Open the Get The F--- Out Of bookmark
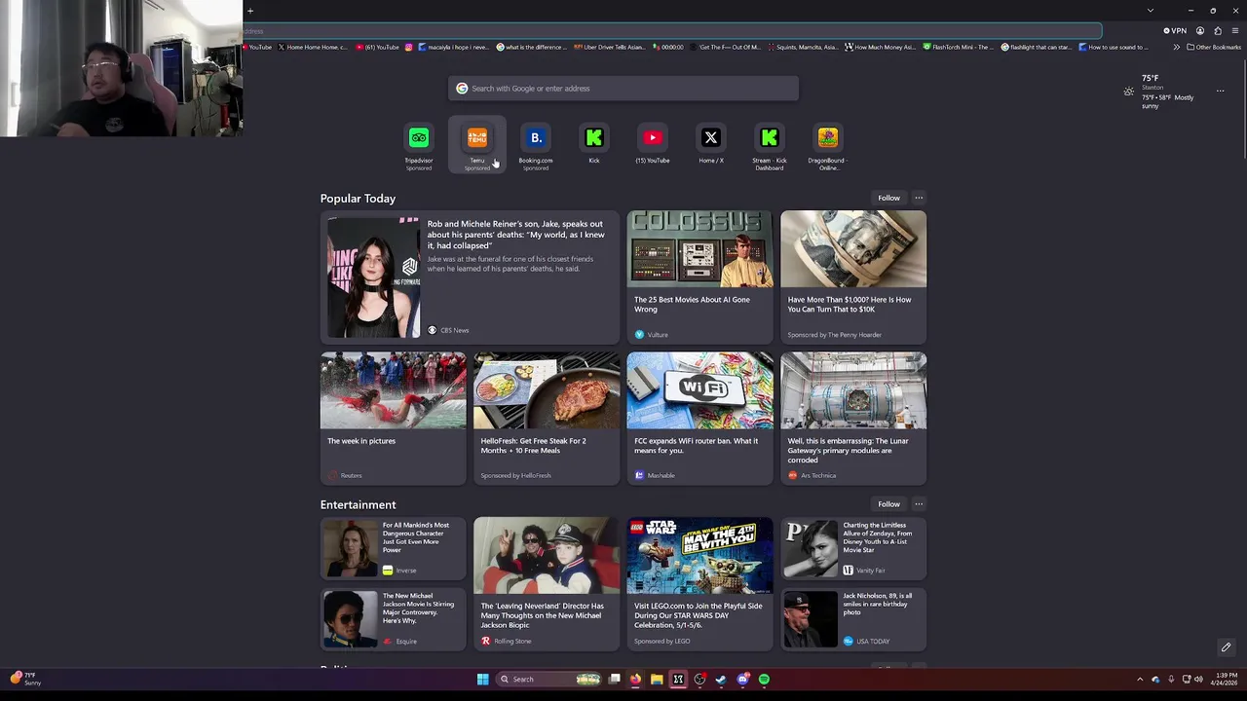This screenshot has height=701, width=1247. [x=726, y=47]
